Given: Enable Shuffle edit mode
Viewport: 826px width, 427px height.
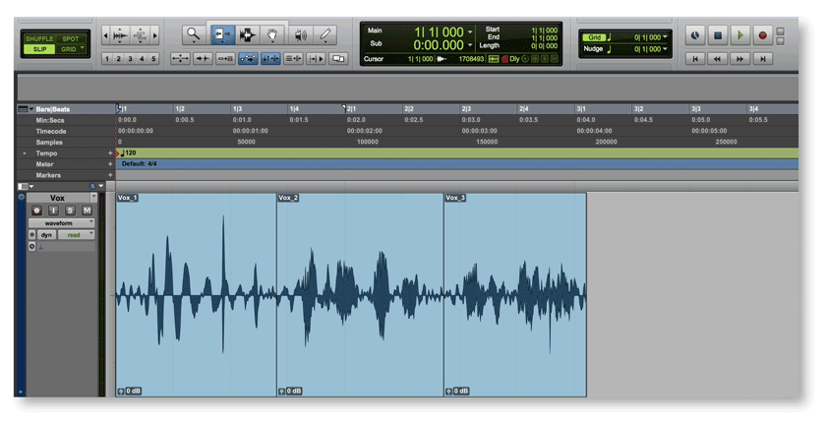Looking at the screenshot, I should point(40,38).
